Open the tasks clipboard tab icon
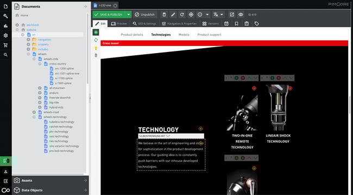Image resolution: width=353 pixels, height=195 pixels. pos(247,24)
